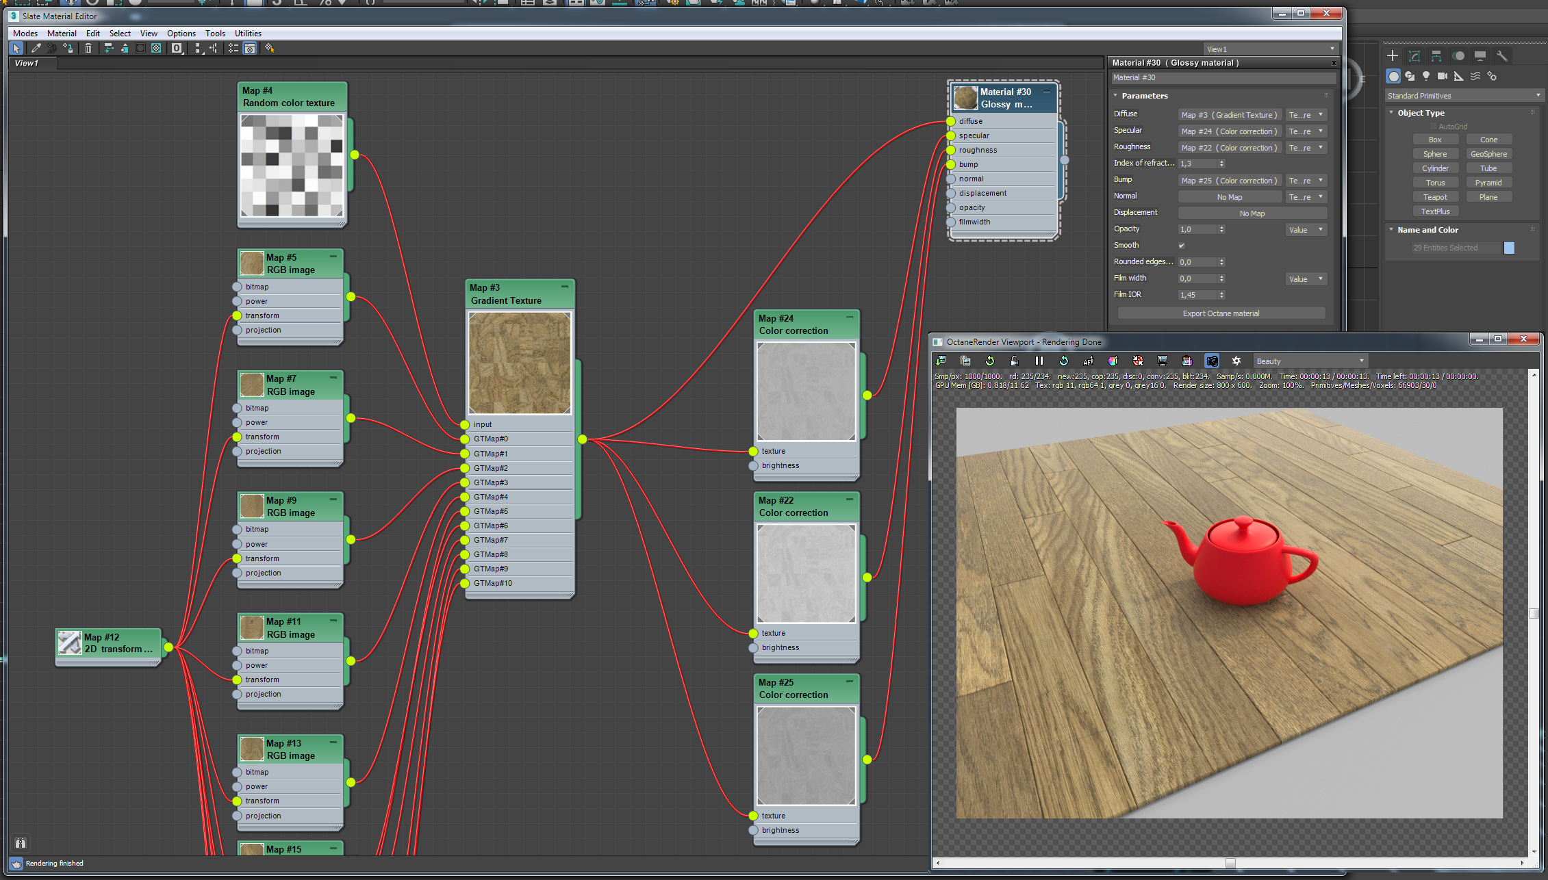
Task: Click the Cameras category icon
Action: click(x=1443, y=76)
